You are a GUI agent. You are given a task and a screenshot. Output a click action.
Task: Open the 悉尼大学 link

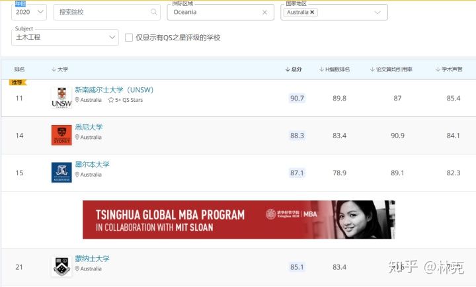(89, 127)
